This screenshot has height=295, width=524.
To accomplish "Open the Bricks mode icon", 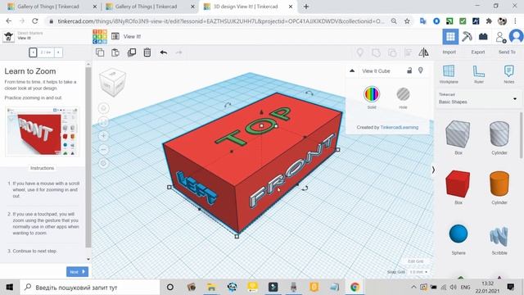I will (x=483, y=36).
